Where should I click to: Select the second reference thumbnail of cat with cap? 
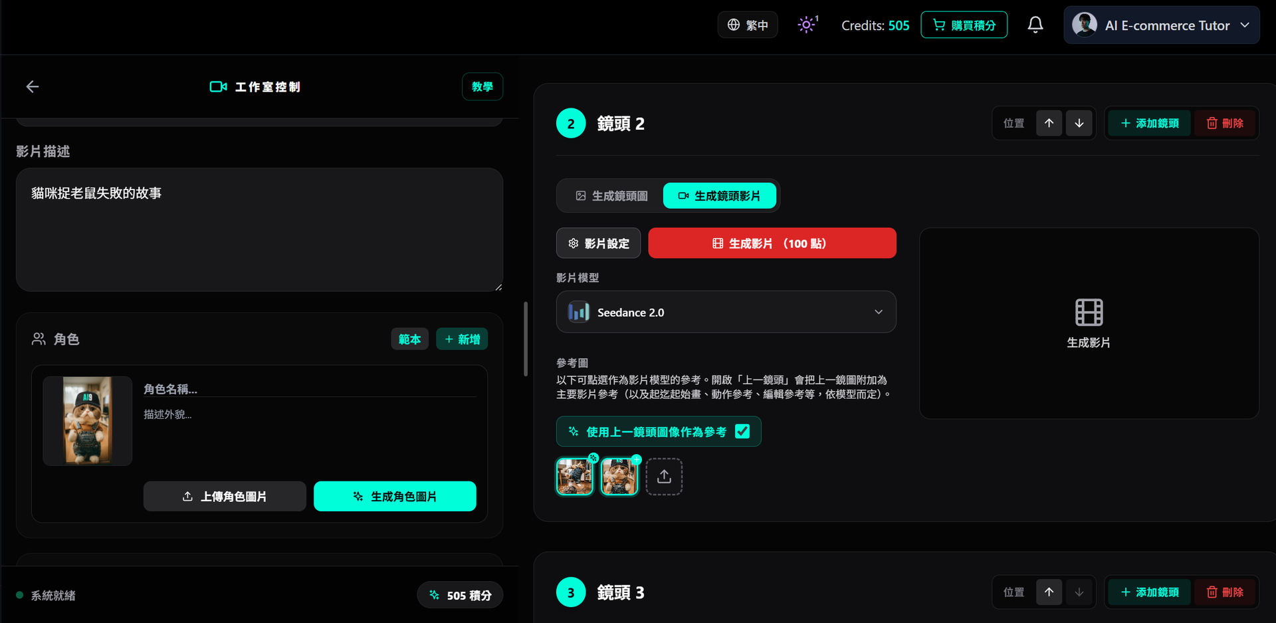619,477
